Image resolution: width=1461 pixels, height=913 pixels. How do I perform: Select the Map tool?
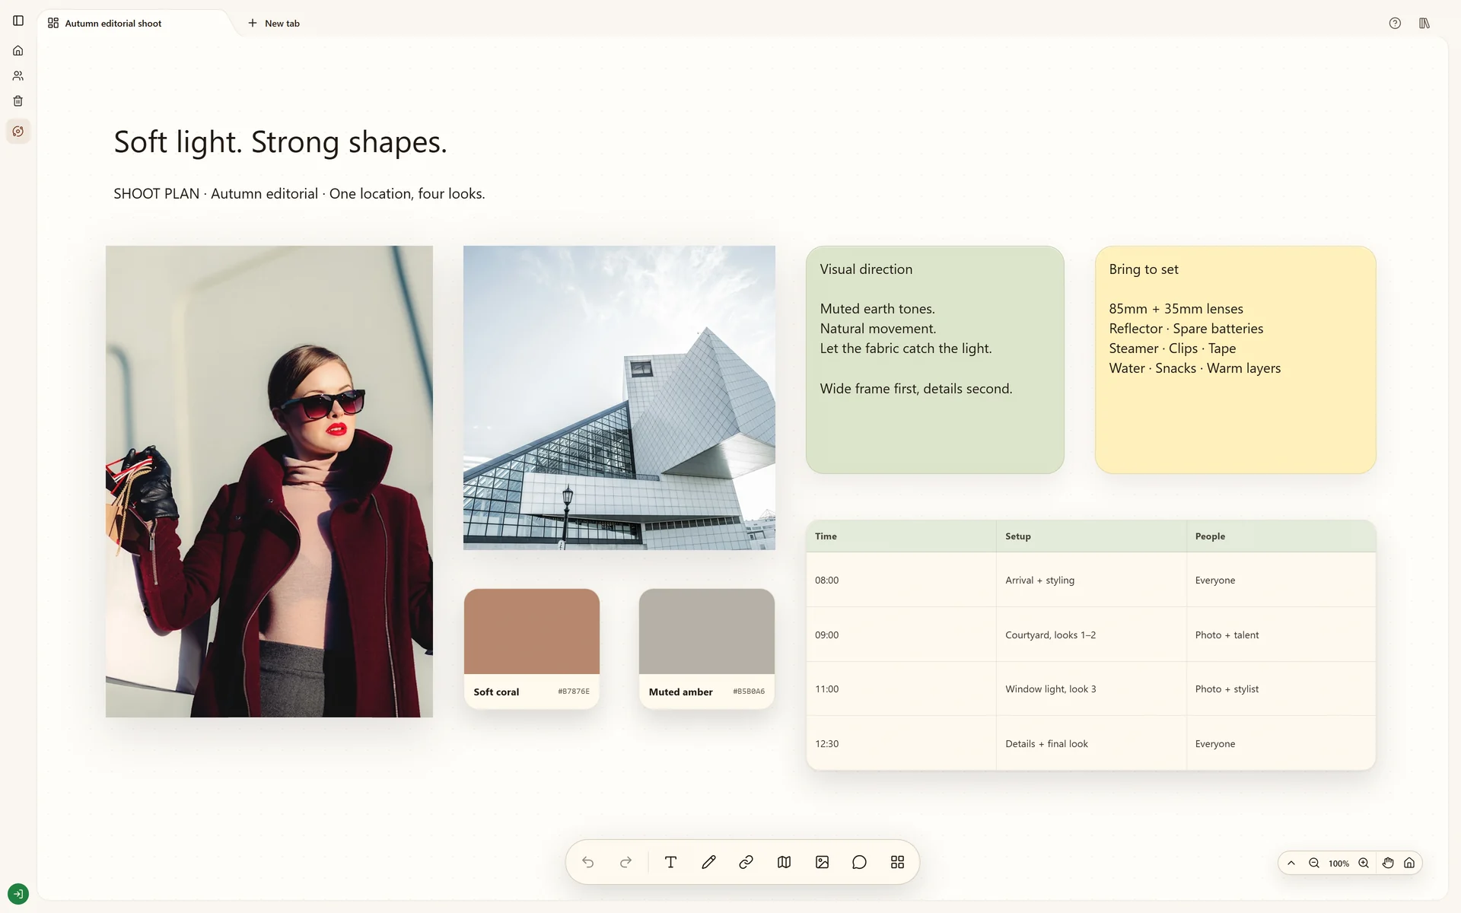coord(784,862)
